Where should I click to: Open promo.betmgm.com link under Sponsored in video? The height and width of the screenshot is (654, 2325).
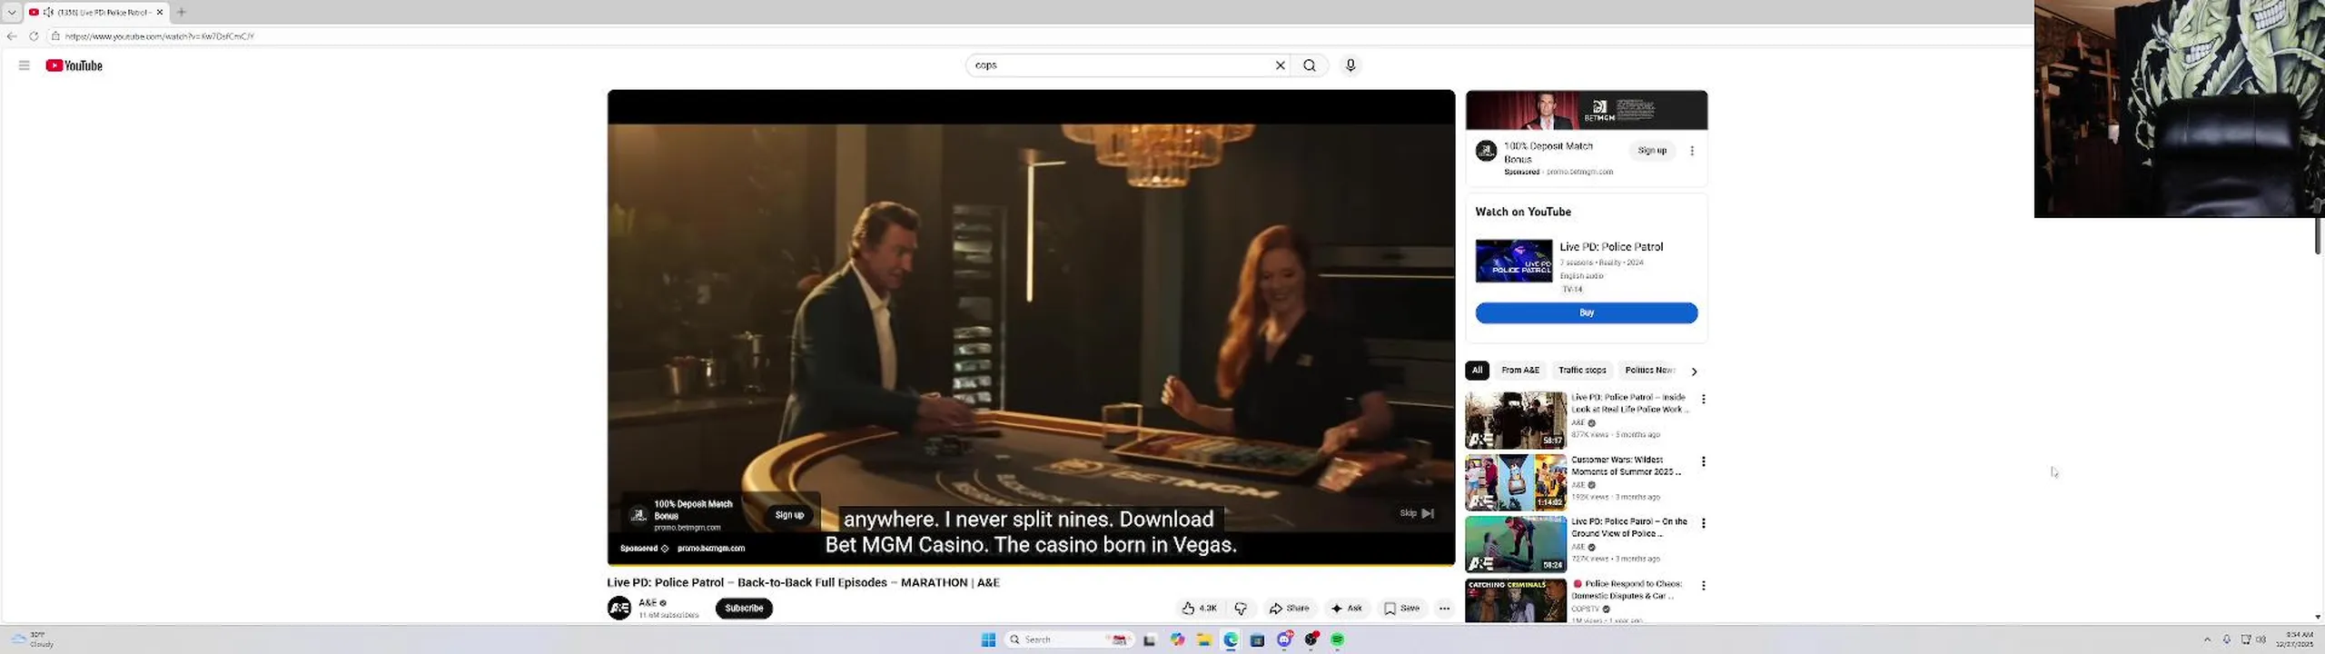click(711, 549)
